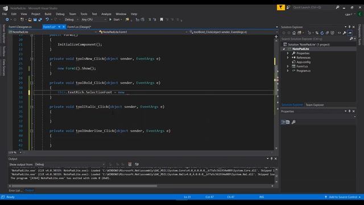Pin the Solution Explorer panel
Viewport: 364px width, 205px height.
[x=349, y=27]
